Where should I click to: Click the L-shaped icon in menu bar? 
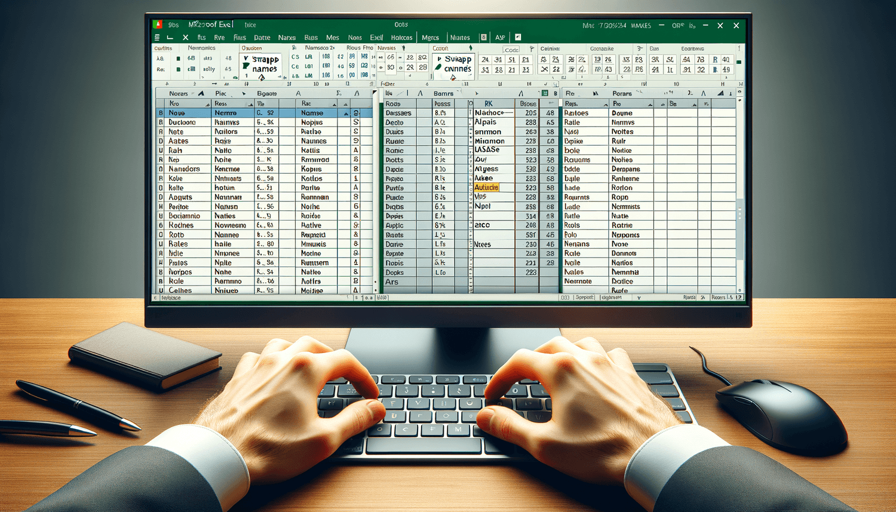(x=170, y=37)
